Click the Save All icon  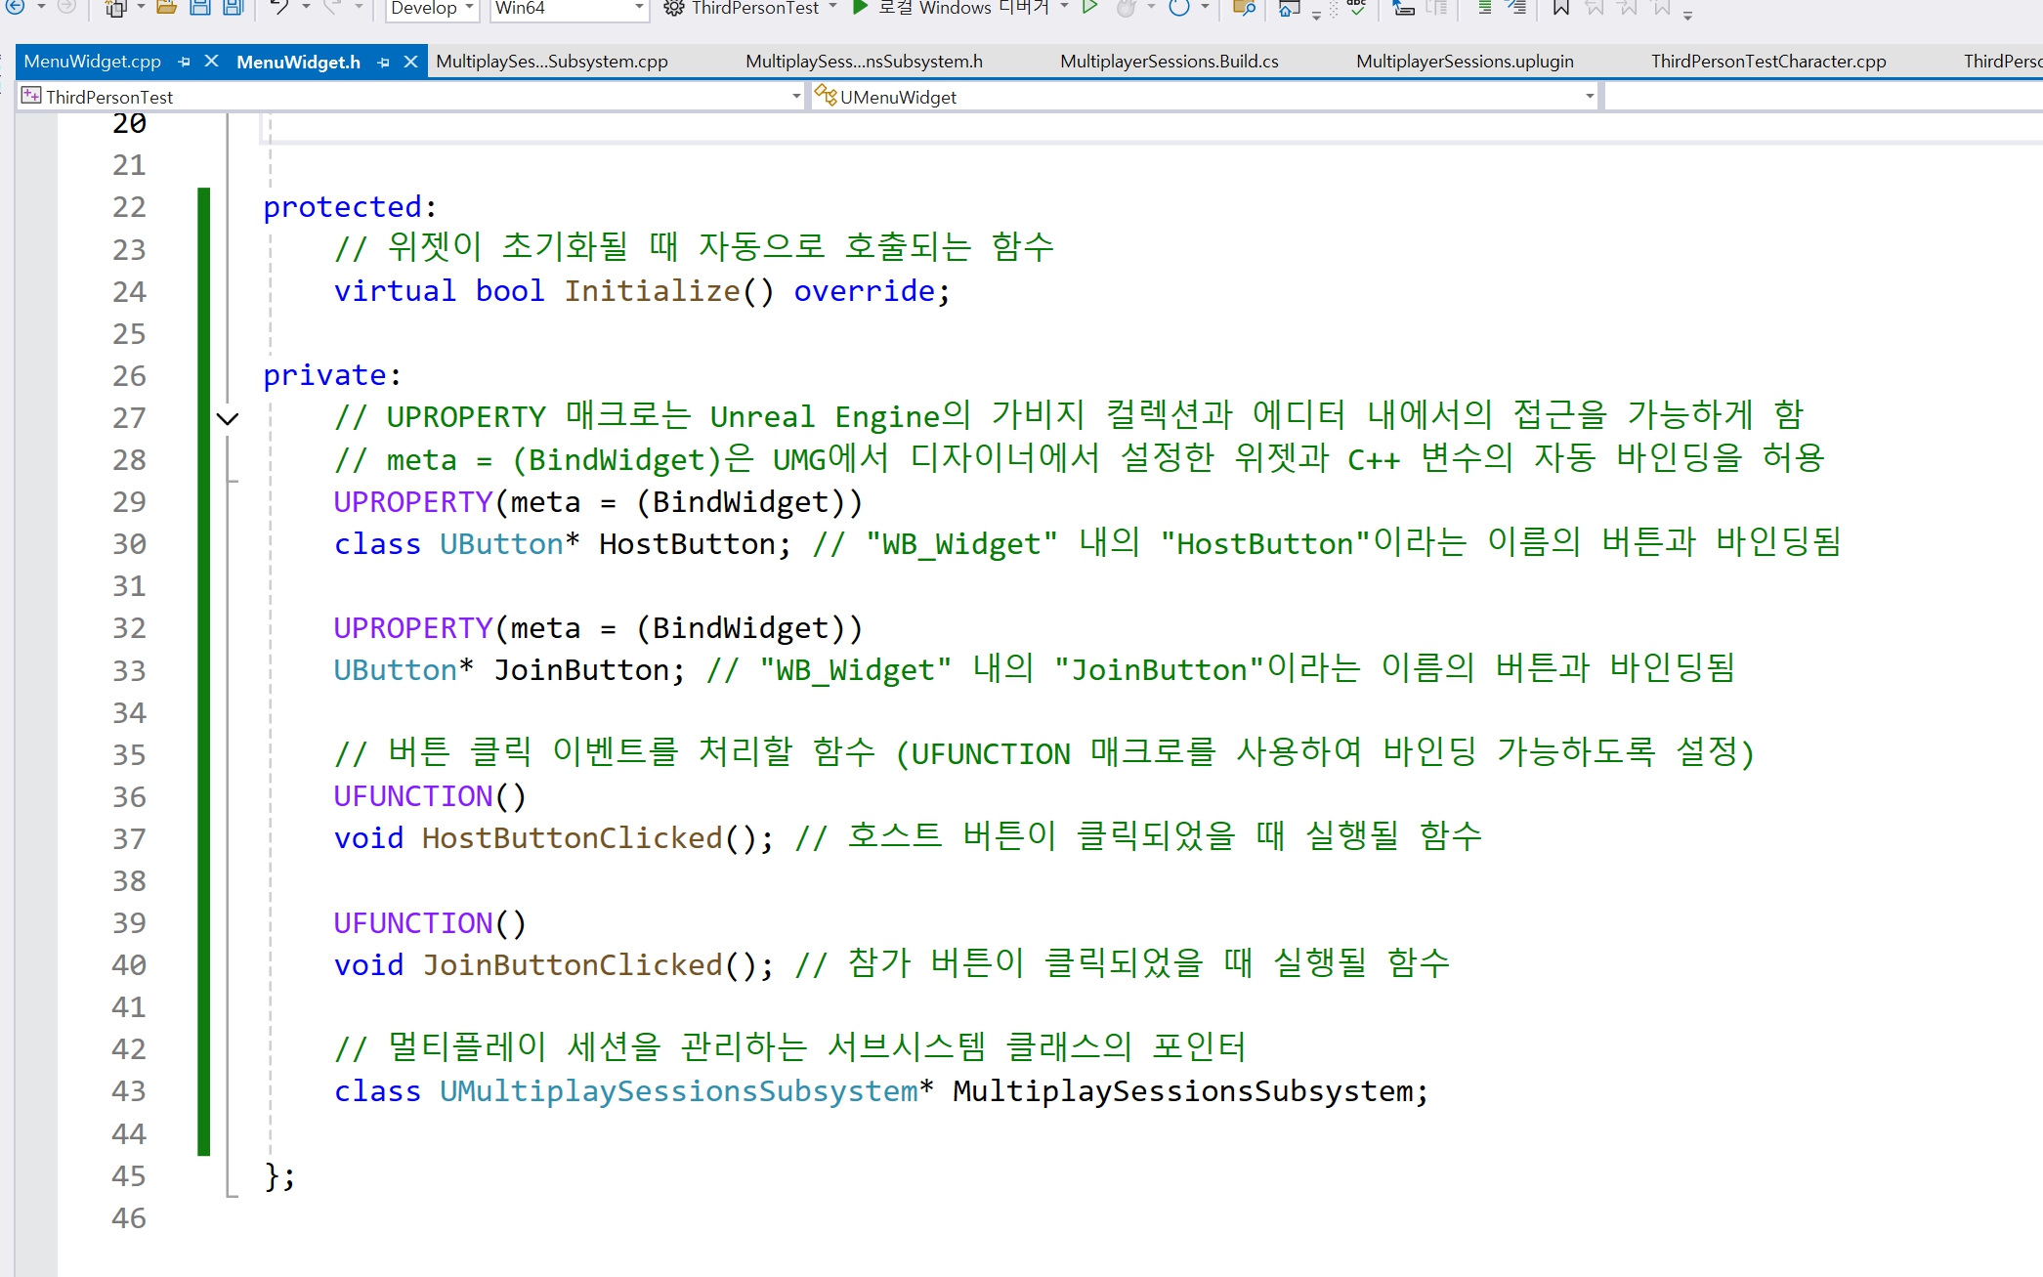tap(233, 7)
